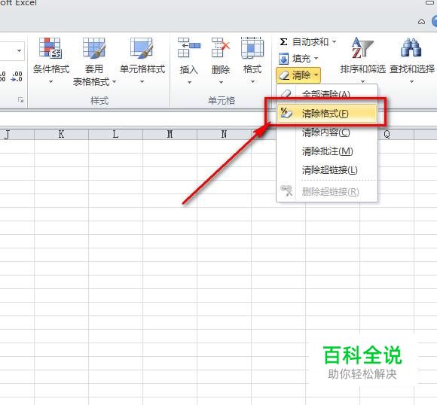Expand the 查找和选择 dropdown arrow
The height and width of the screenshot is (405, 437).
pyautogui.click(x=411, y=81)
